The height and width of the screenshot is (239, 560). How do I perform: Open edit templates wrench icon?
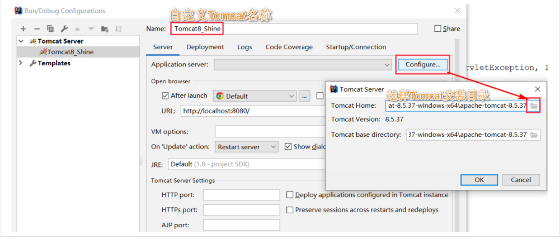point(64,29)
